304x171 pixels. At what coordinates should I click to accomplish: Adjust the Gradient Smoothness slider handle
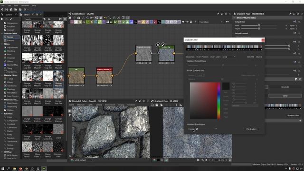tap(223, 65)
